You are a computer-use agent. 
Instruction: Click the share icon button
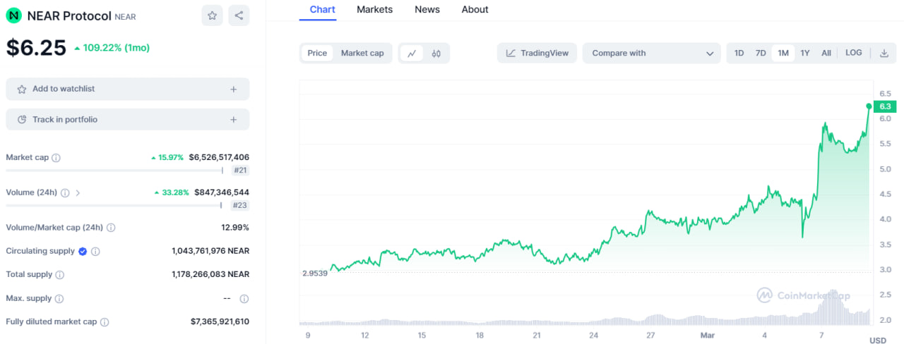tap(239, 16)
